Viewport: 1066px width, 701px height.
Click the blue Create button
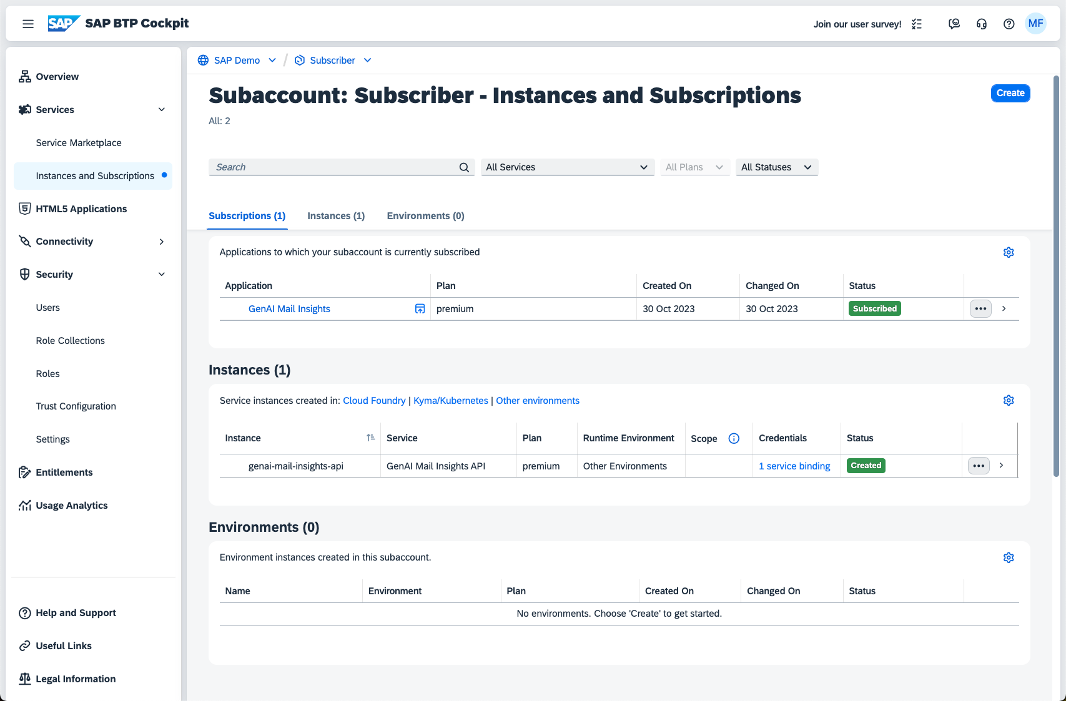1010,93
